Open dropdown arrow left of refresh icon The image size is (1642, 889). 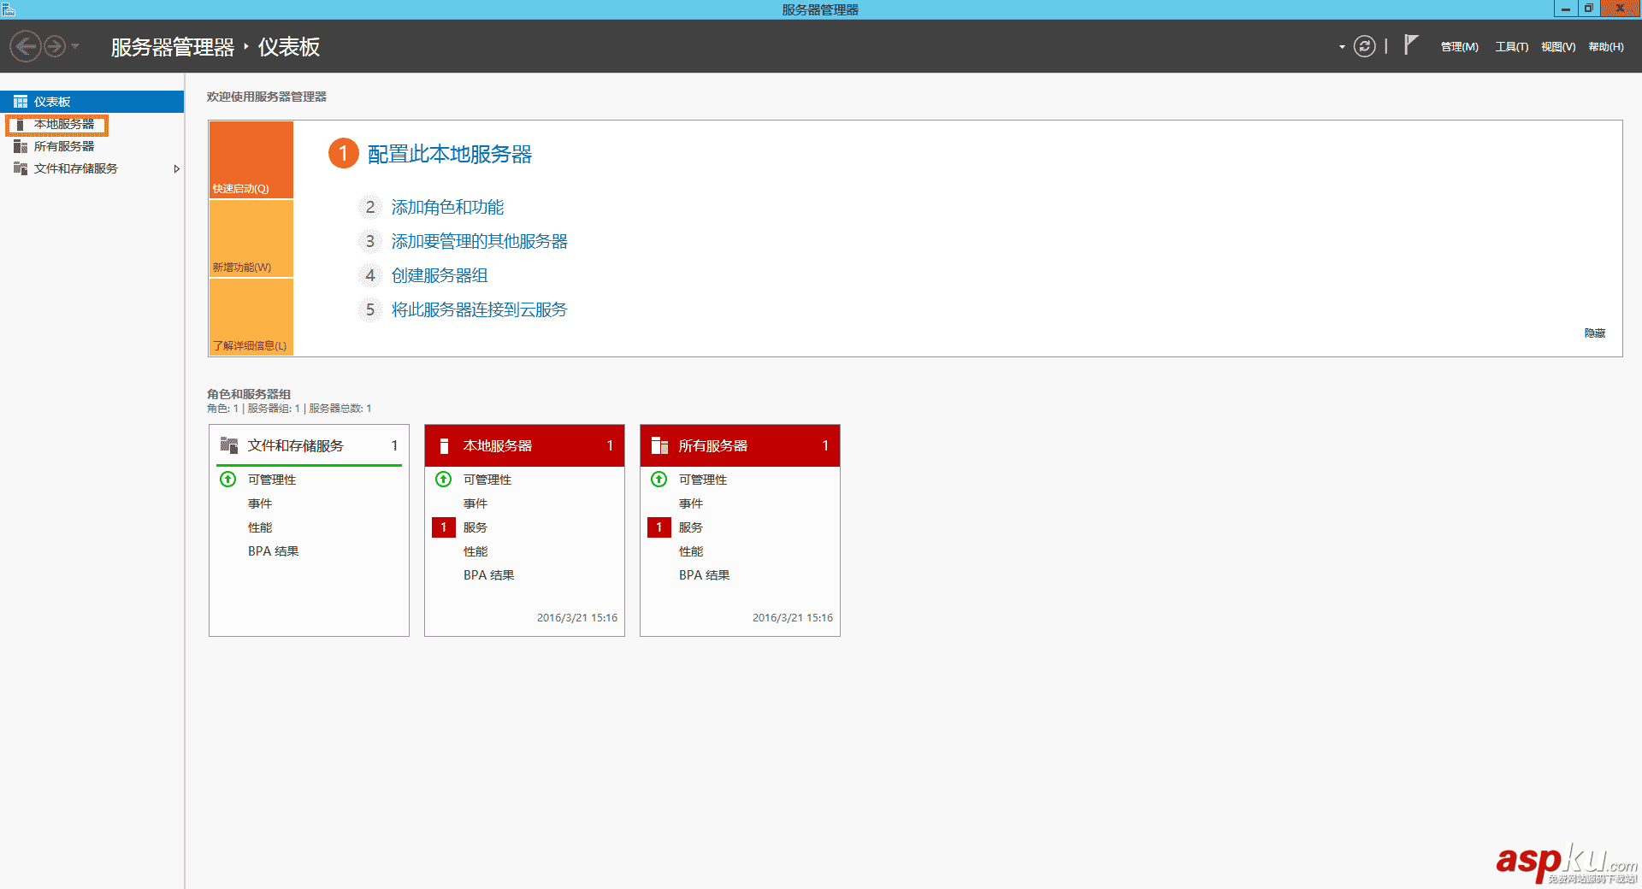1342,47
